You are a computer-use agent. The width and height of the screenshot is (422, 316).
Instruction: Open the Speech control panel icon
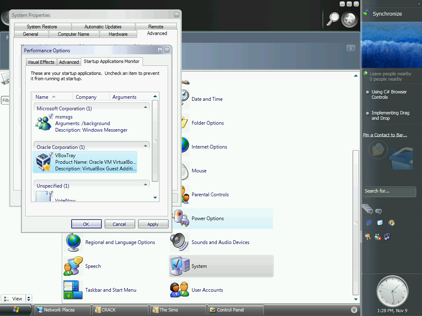click(x=73, y=266)
